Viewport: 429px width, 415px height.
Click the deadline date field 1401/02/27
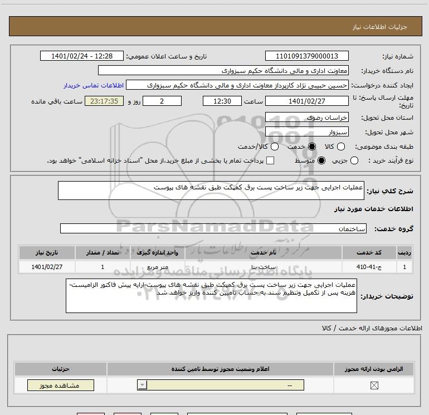pos(306,101)
